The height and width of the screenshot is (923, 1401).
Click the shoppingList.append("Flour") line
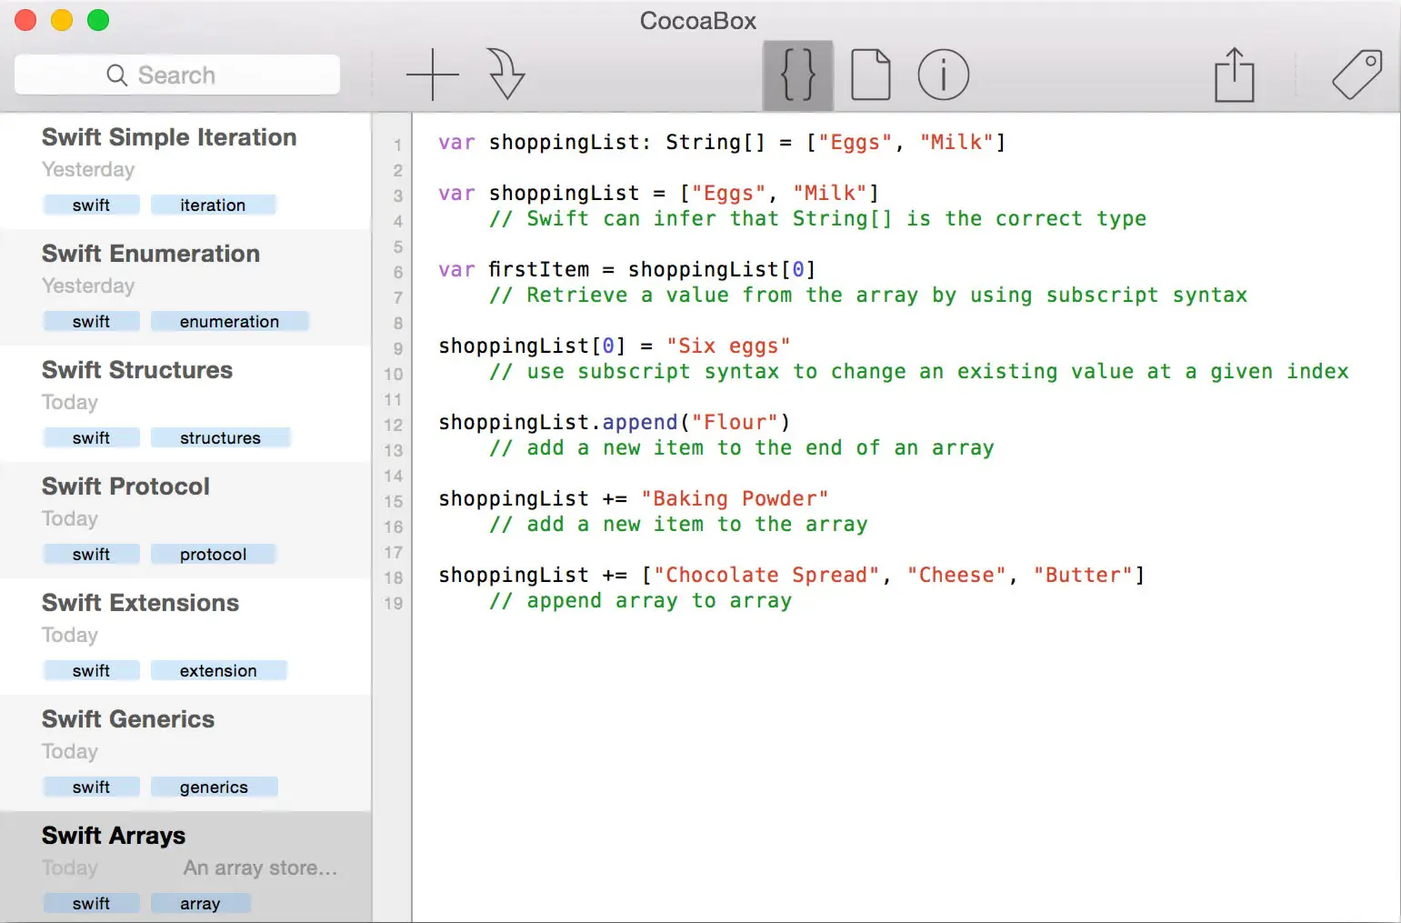point(615,423)
